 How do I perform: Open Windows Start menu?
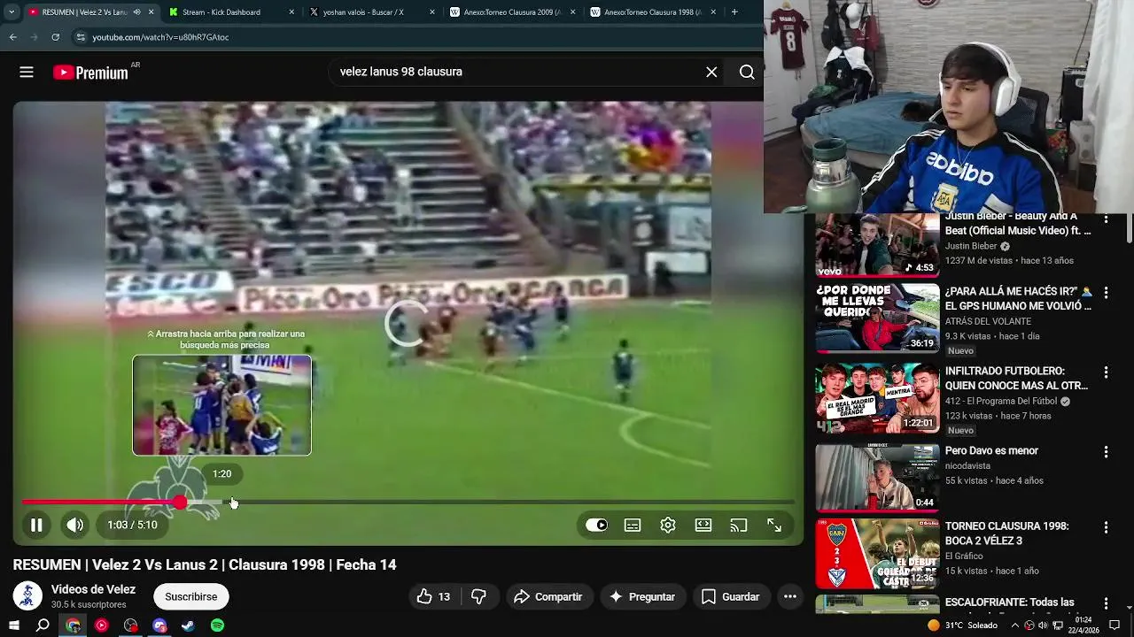[x=14, y=625]
